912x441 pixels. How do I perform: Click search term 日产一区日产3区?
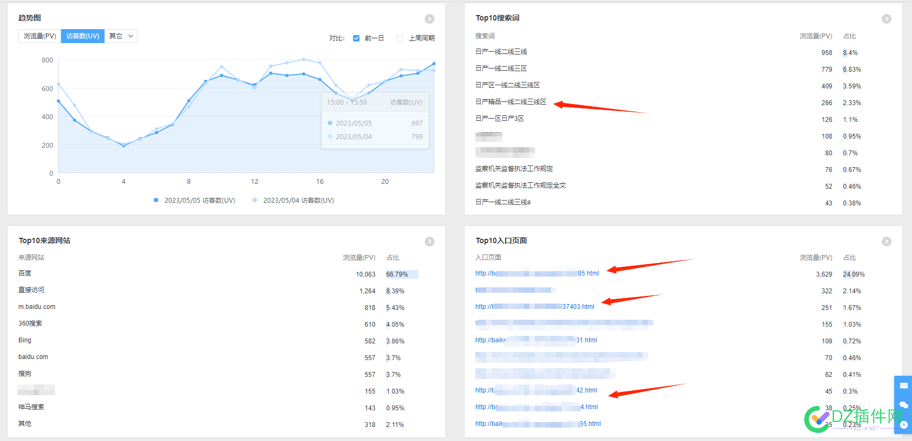[499, 119]
